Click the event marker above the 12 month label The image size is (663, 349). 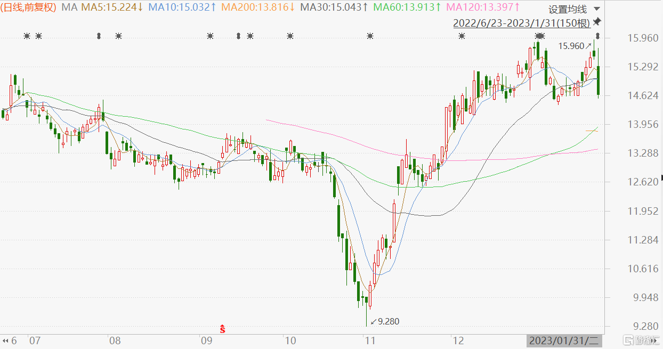coord(462,36)
